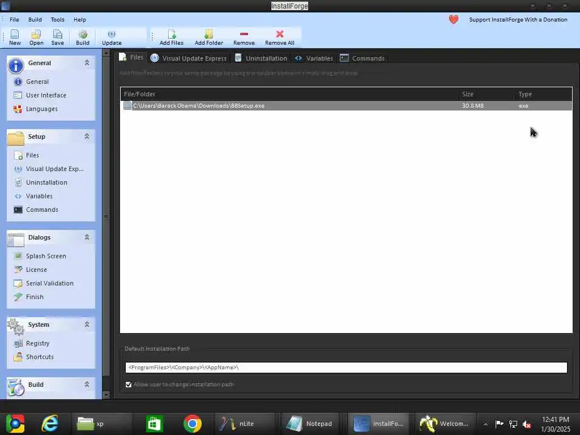Collapse the Setup sidebar group
Screen dimensions: 580x435
87,137
